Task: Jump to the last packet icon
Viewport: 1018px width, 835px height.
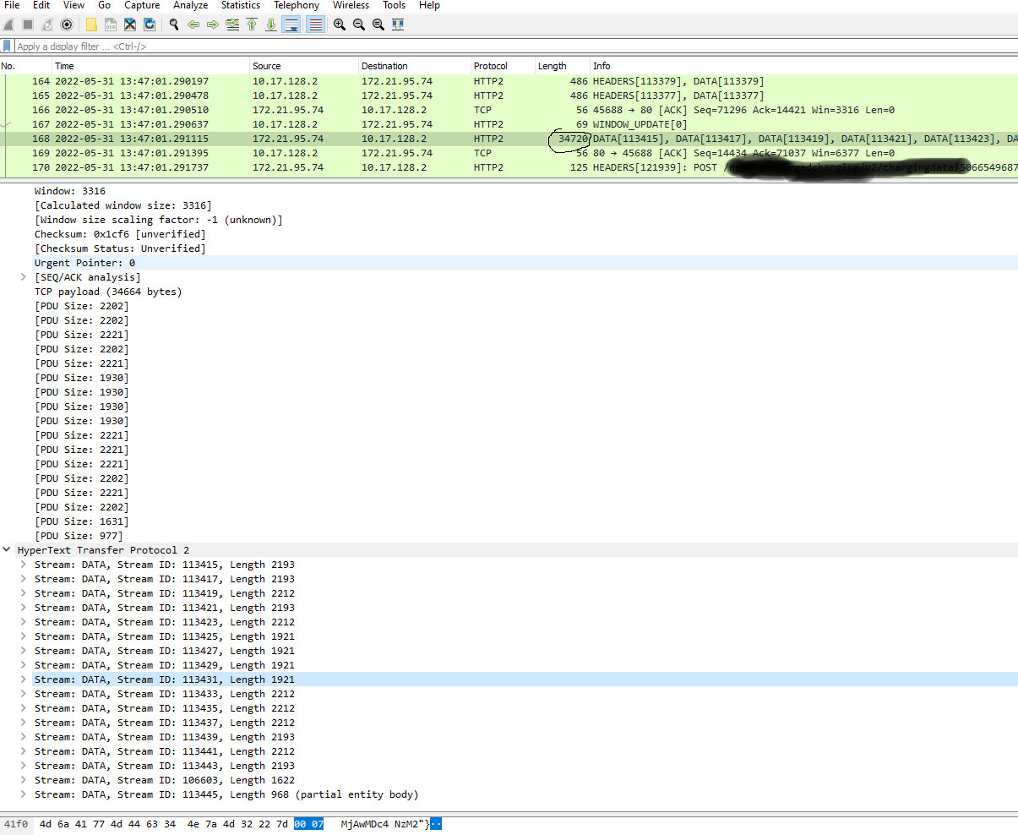Action: pyautogui.click(x=271, y=25)
